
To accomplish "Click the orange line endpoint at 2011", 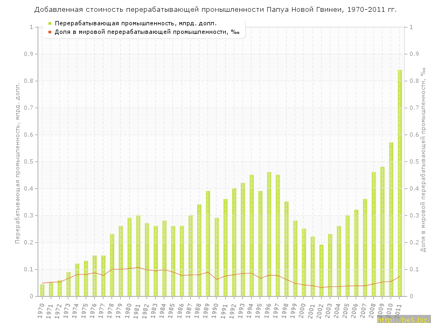I will (x=400, y=276).
